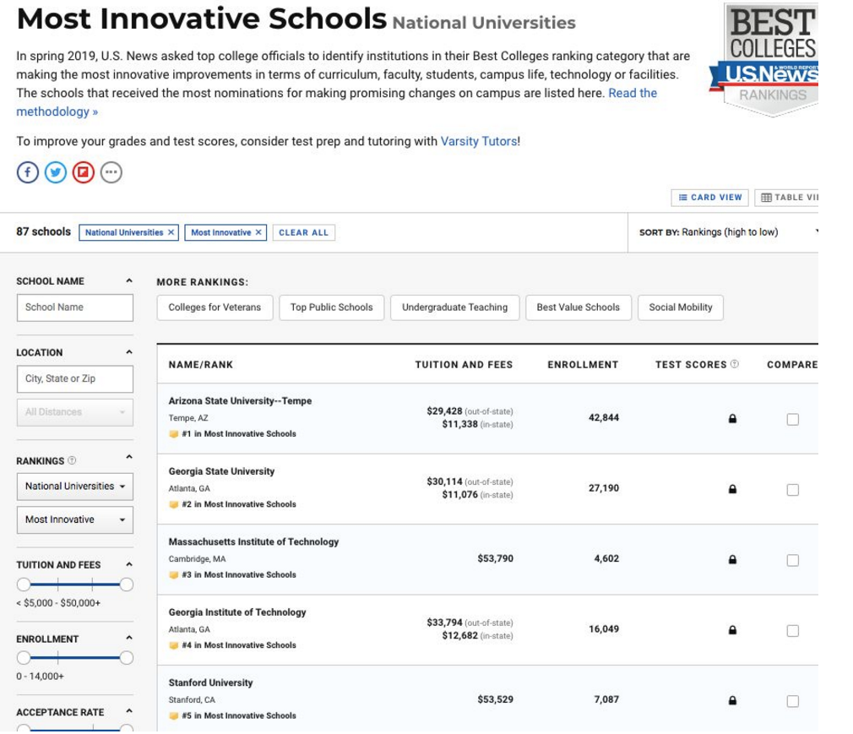Open the Varsity Tutors link
853x734 pixels.
tap(479, 141)
